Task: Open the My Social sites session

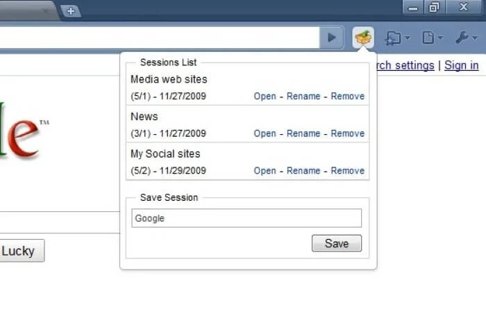Action: tap(265, 171)
